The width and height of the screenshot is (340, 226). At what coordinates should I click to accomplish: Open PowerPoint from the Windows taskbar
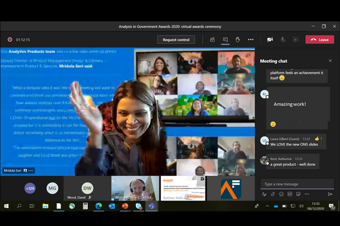point(125,206)
